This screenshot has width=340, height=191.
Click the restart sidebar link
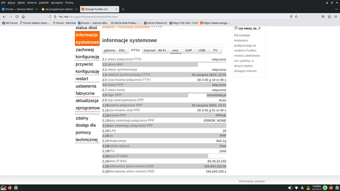(82, 79)
